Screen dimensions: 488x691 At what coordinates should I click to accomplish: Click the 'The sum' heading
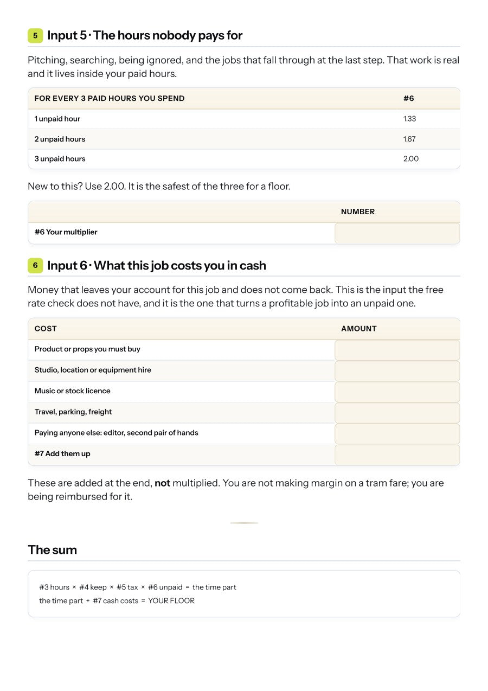[53, 550]
